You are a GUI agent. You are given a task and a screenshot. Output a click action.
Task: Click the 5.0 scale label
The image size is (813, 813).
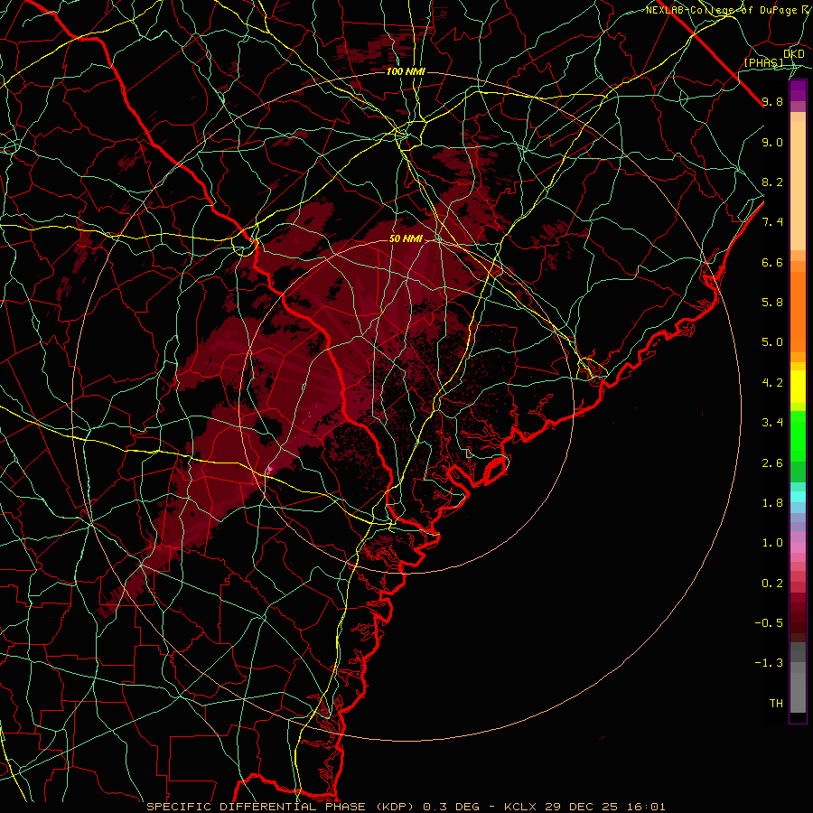[x=772, y=342]
